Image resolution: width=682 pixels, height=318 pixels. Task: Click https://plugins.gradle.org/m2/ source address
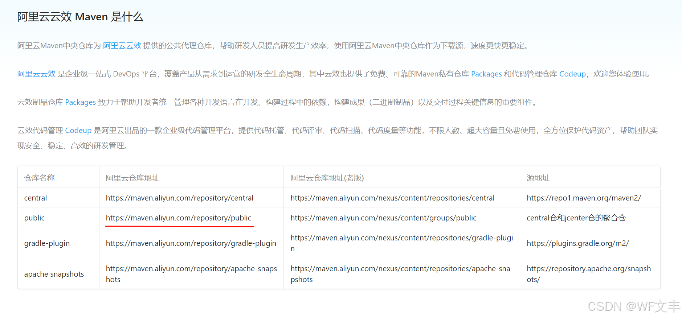[x=578, y=243]
